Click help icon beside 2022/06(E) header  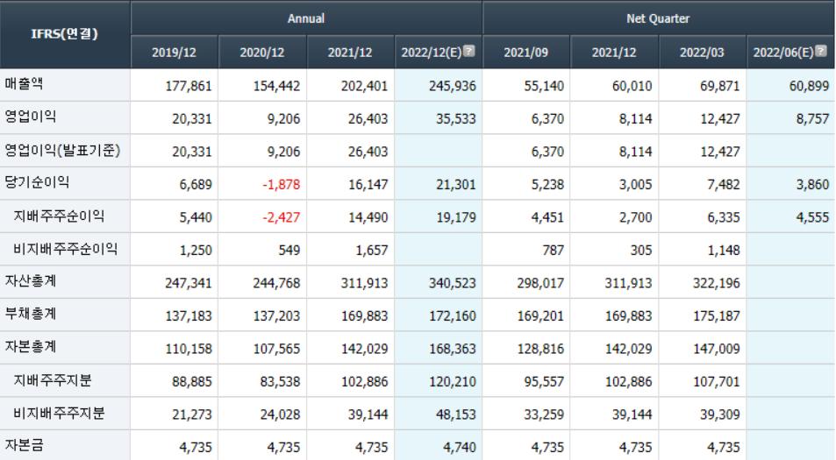(821, 51)
